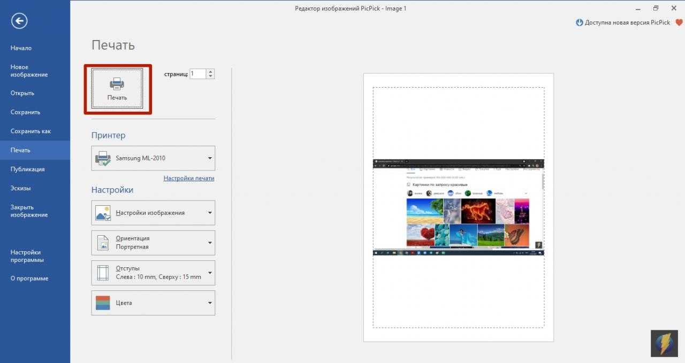This screenshot has width=685, height=363.
Task: Expand the Samsung ML-2010 printer dropdown
Action: pyautogui.click(x=210, y=158)
